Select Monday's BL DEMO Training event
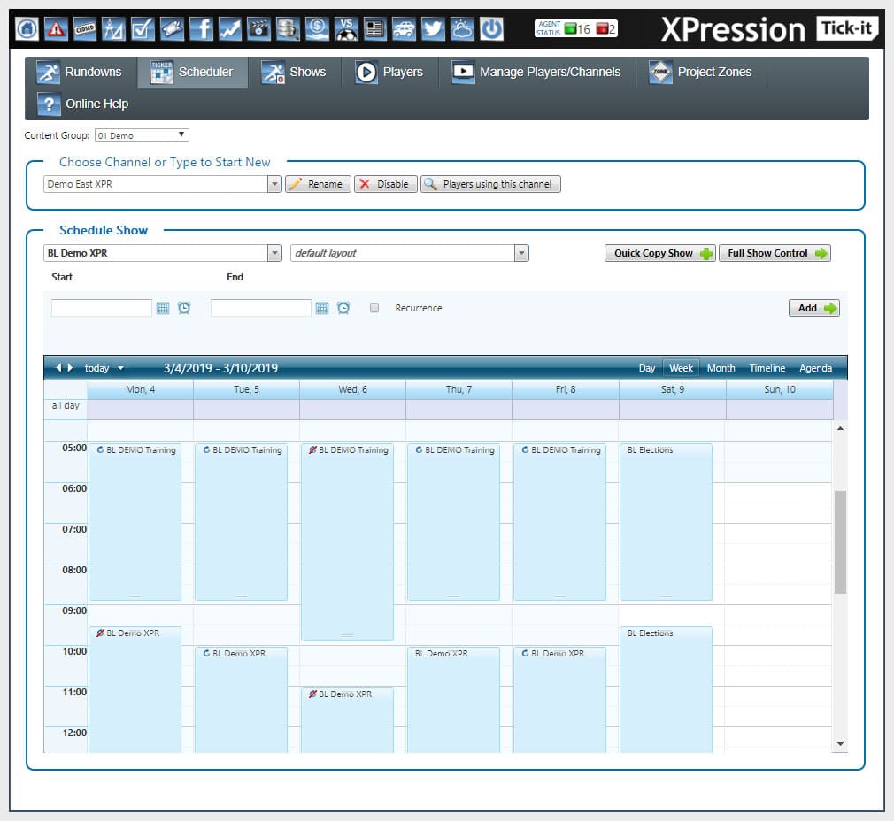This screenshot has height=821, width=894. 135,522
